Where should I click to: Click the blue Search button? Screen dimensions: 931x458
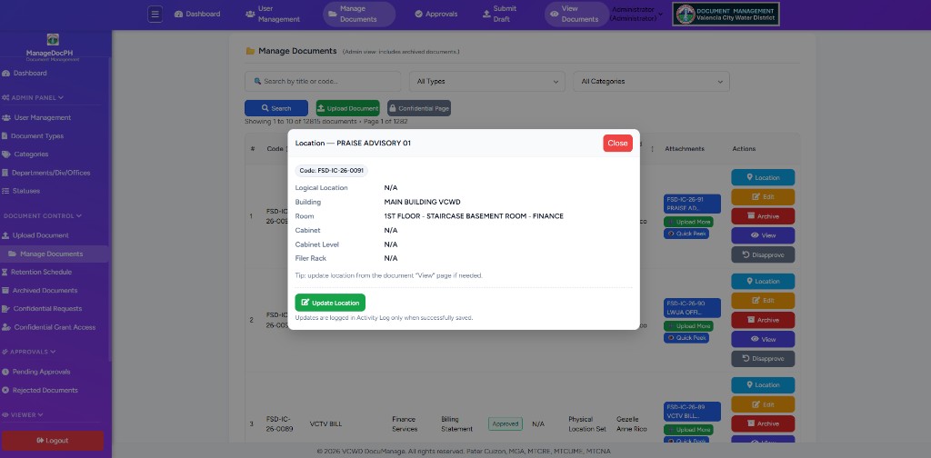click(x=276, y=108)
